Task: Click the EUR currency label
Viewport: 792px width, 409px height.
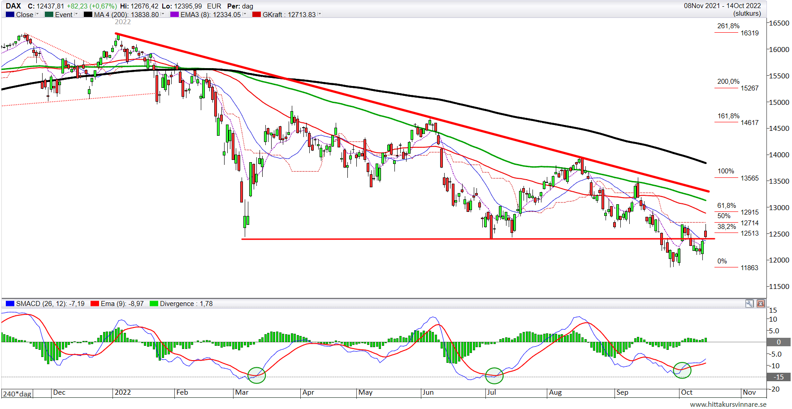Action: [x=214, y=6]
